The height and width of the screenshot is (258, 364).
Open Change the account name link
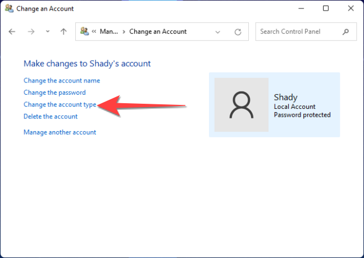pyautogui.click(x=62, y=81)
